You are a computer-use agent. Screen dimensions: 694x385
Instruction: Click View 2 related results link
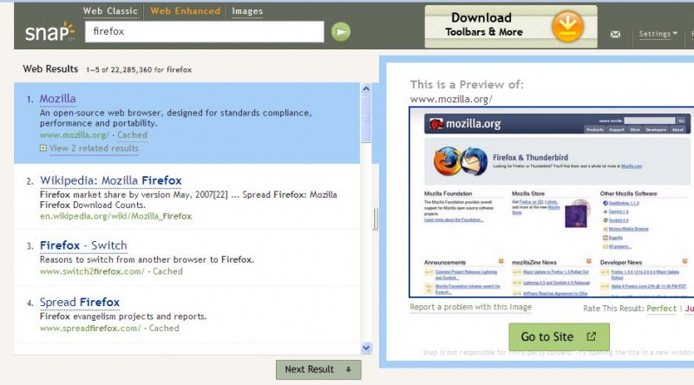tap(94, 148)
